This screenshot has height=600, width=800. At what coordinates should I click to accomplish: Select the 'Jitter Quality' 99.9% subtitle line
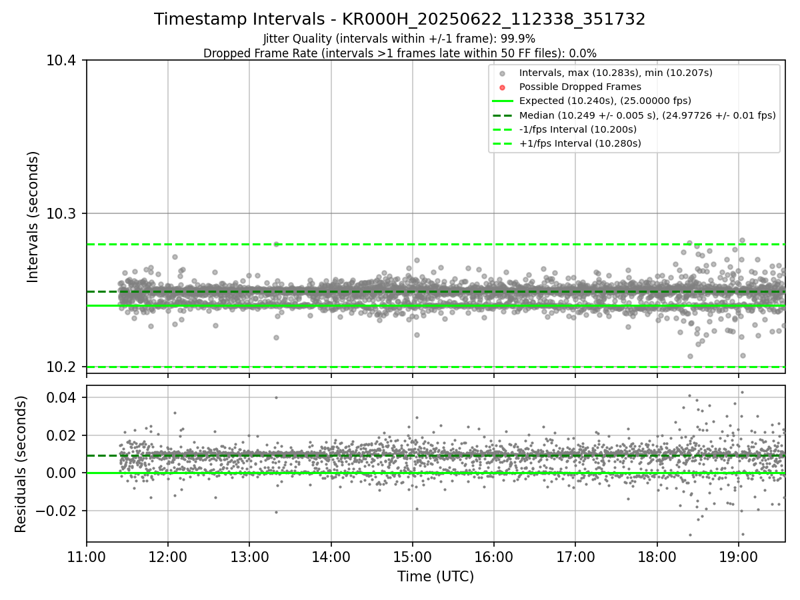(x=399, y=39)
